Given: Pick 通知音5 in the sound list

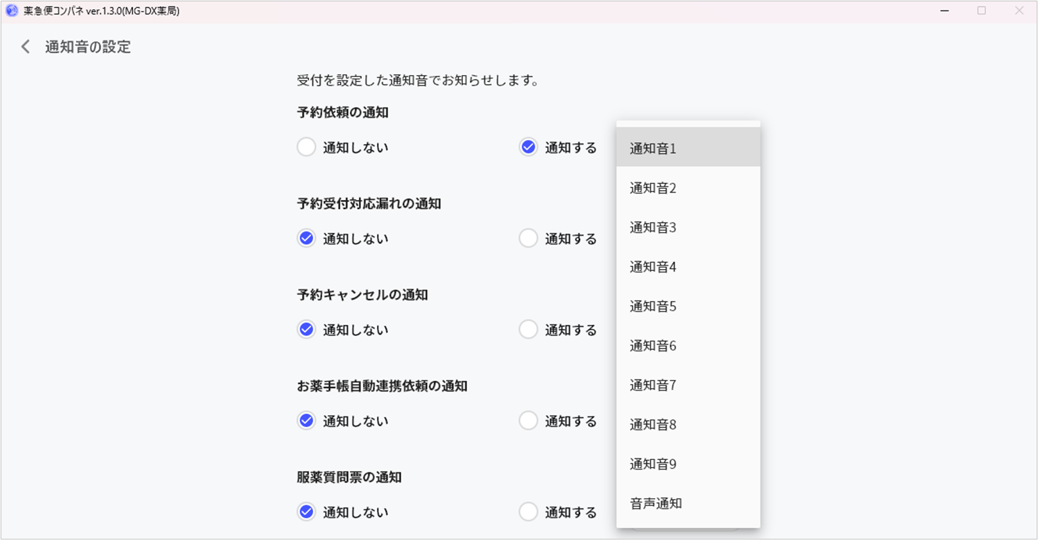Looking at the screenshot, I should pyautogui.click(x=687, y=307).
